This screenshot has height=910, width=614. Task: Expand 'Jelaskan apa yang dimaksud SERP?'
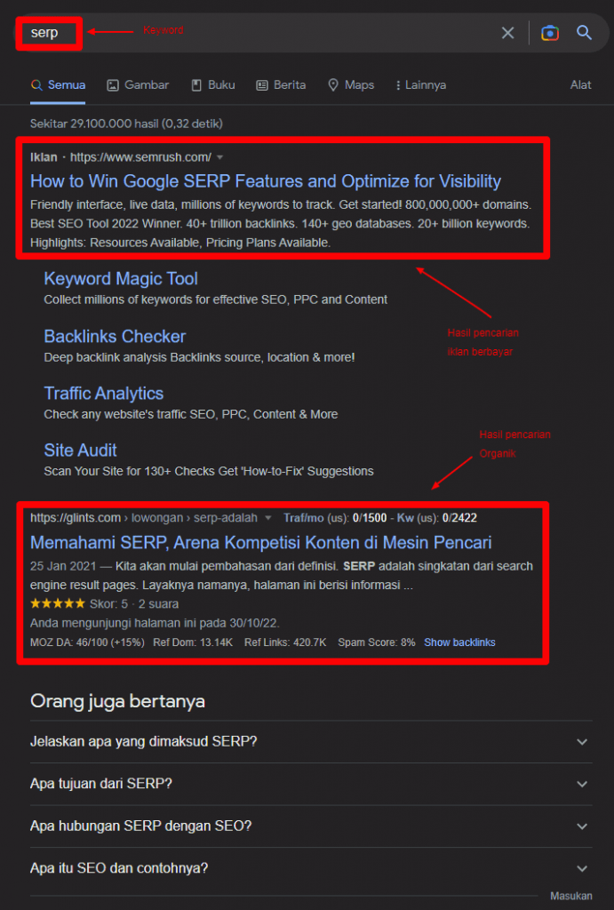(x=582, y=740)
